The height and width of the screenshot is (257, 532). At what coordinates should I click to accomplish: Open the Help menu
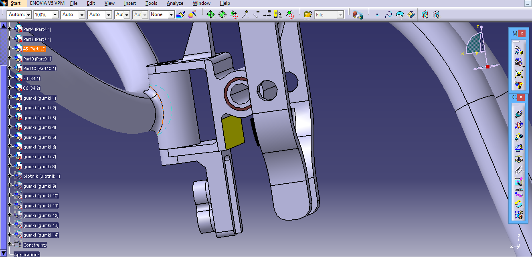click(x=225, y=3)
